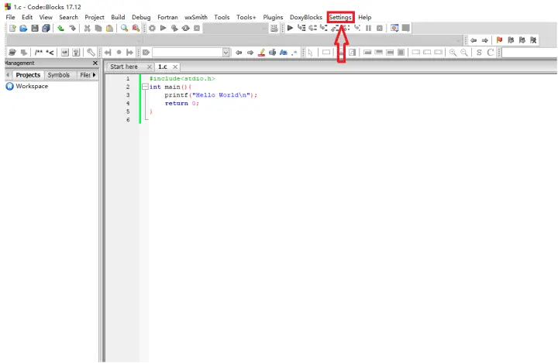Viewport: 558px width, 363px height.
Task: Click into the code search text field
Action: coord(188,53)
